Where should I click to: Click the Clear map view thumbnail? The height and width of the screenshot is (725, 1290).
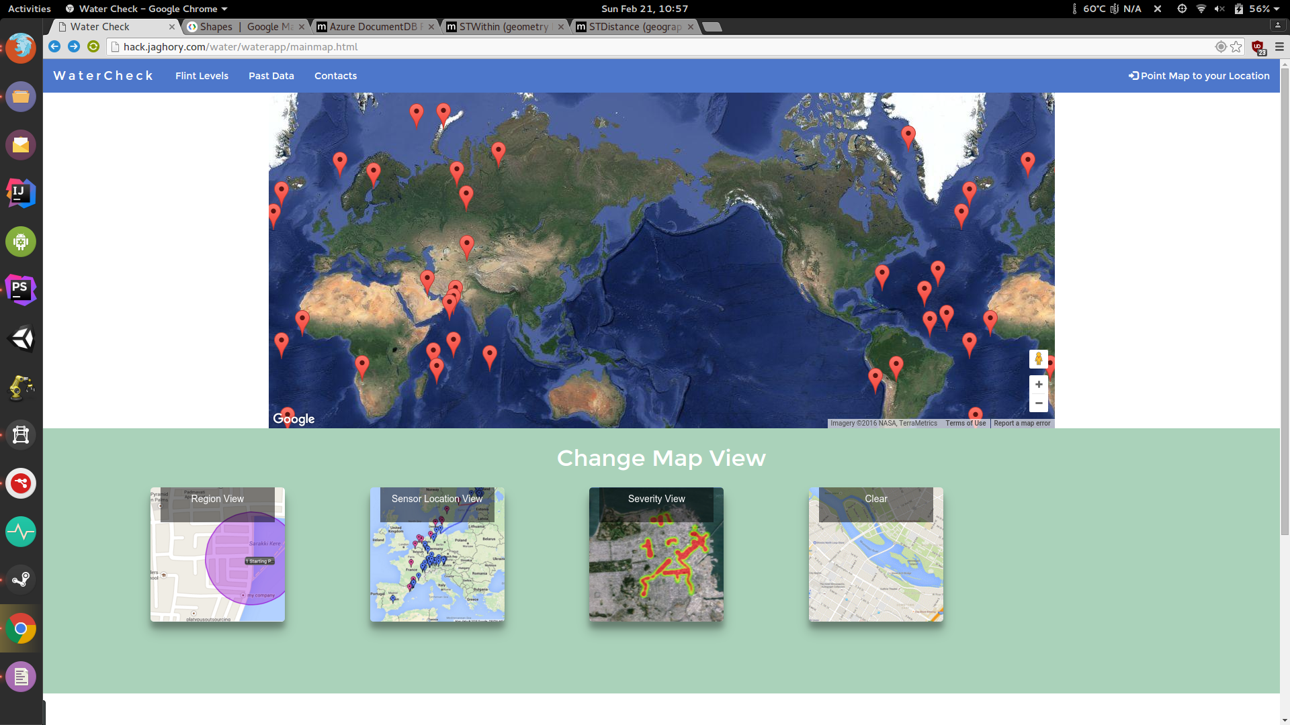(876, 554)
